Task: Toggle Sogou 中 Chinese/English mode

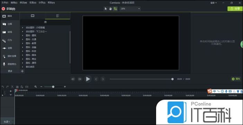Action: point(215,91)
